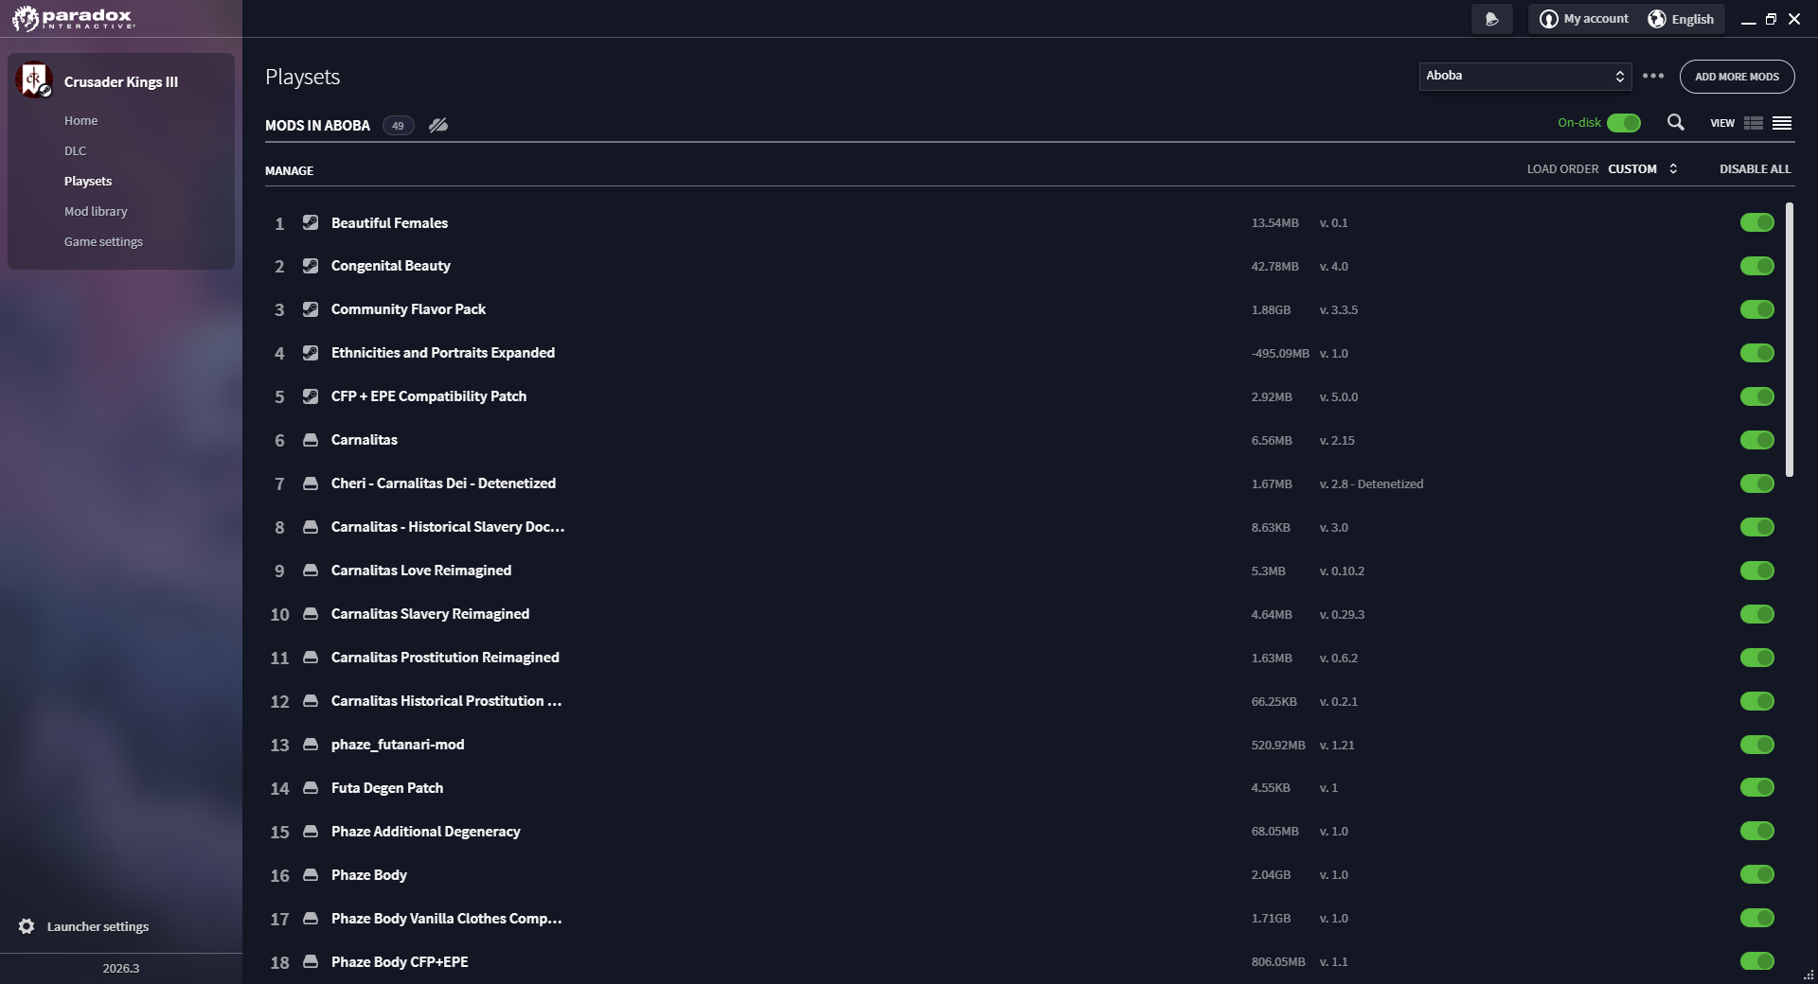1818x984 pixels.
Task: Select Playsets in the sidebar
Action: point(88,181)
